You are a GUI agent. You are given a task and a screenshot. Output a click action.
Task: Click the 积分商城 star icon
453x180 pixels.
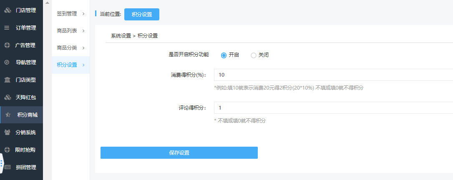[8, 115]
